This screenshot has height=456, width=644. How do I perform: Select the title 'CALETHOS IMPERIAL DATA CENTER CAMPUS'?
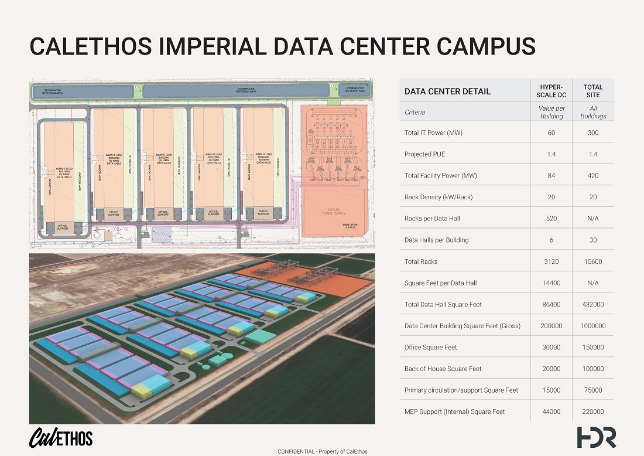click(x=283, y=46)
